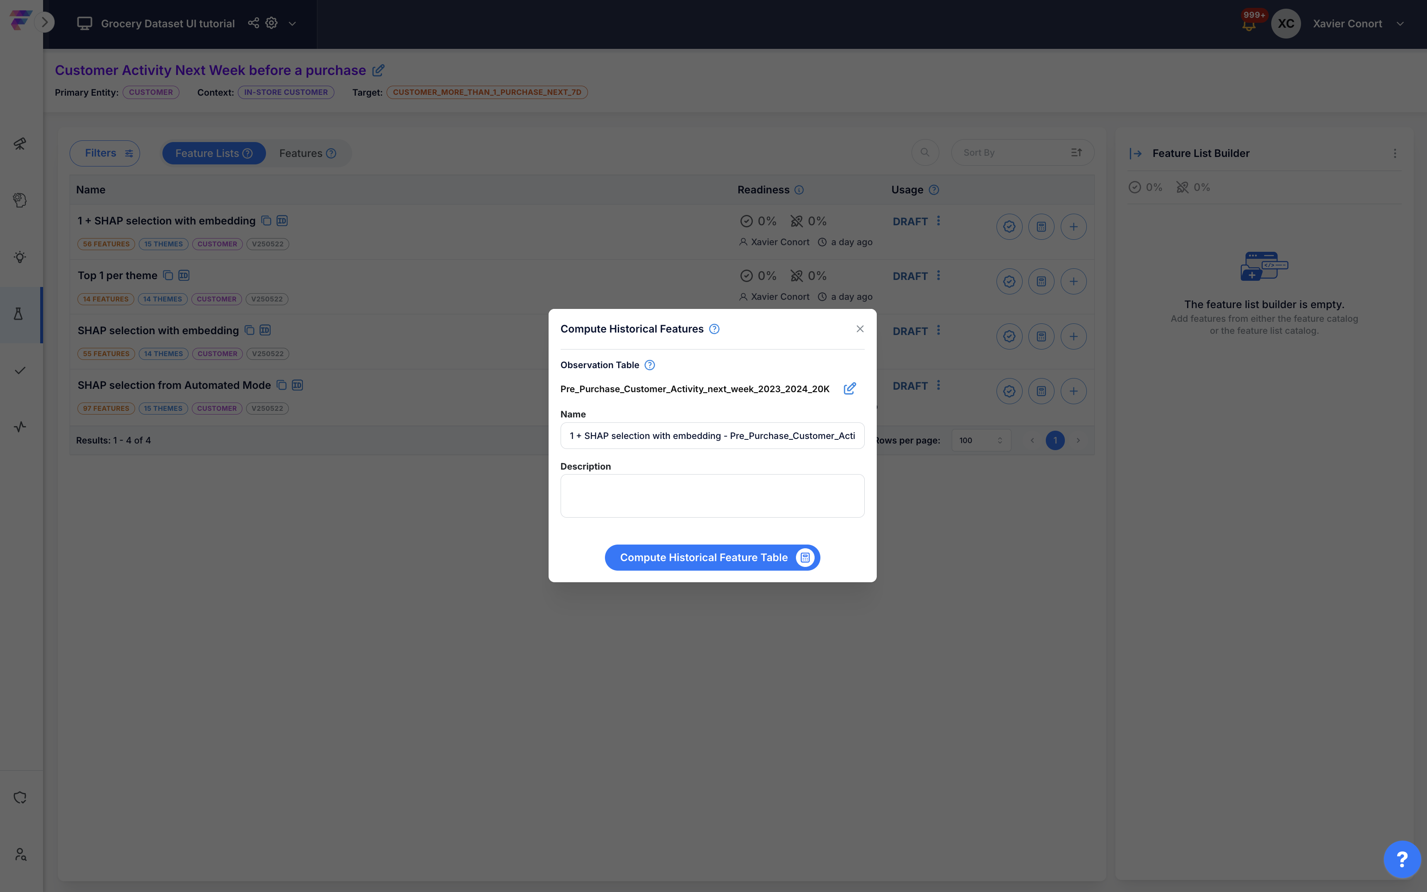Click the CUSTOMER primary entity tag
The height and width of the screenshot is (892, 1427).
click(151, 92)
